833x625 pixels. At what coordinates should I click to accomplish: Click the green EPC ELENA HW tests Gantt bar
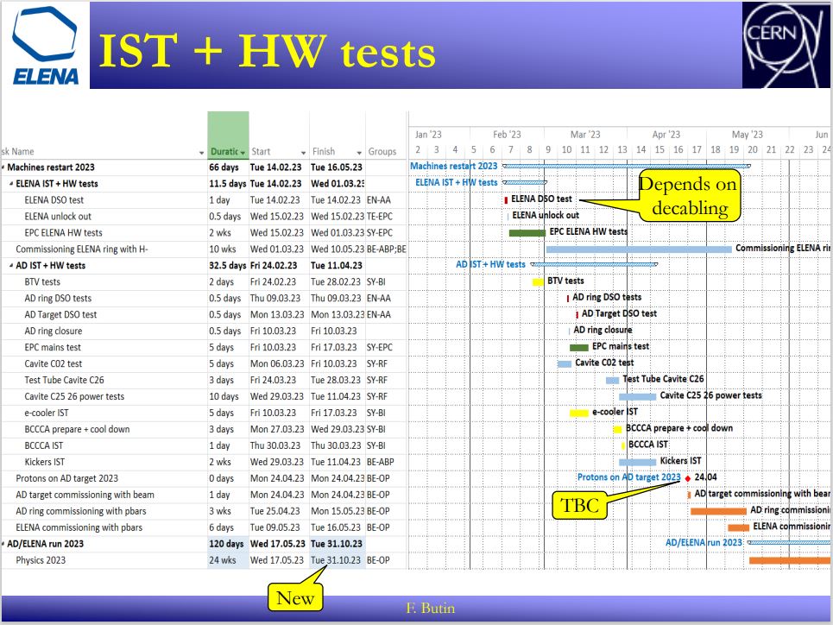coord(527,233)
